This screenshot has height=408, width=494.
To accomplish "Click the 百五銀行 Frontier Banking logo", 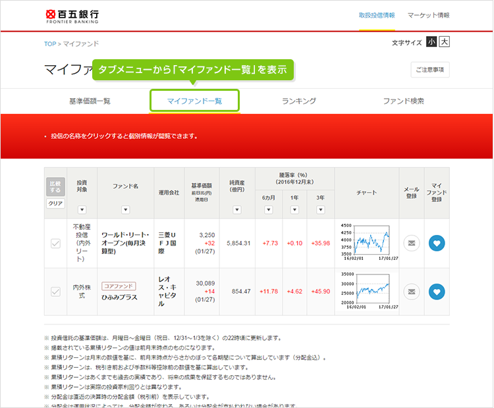I will pyautogui.click(x=72, y=16).
